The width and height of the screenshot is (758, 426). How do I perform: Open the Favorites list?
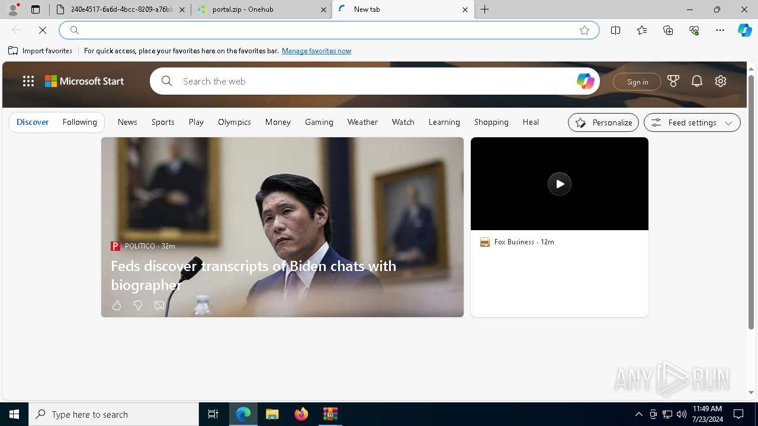click(642, 30)
